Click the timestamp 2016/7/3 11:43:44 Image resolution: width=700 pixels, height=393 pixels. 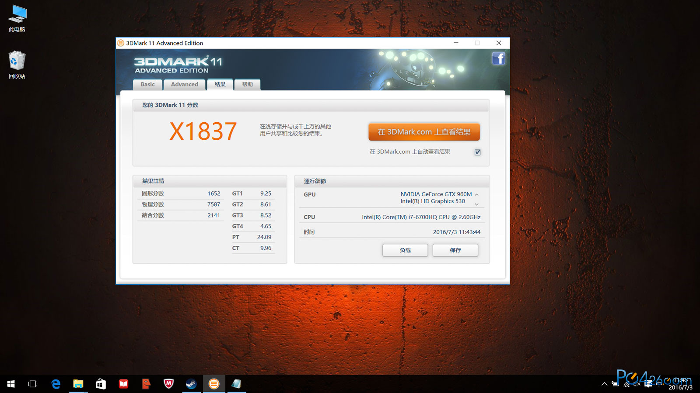[457, 232]
